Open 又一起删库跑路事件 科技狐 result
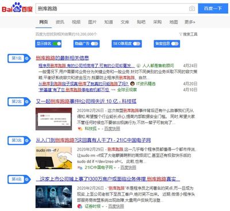Image resolution: width=230 pixels, height=211 pixels. click(x=86, y=101)
